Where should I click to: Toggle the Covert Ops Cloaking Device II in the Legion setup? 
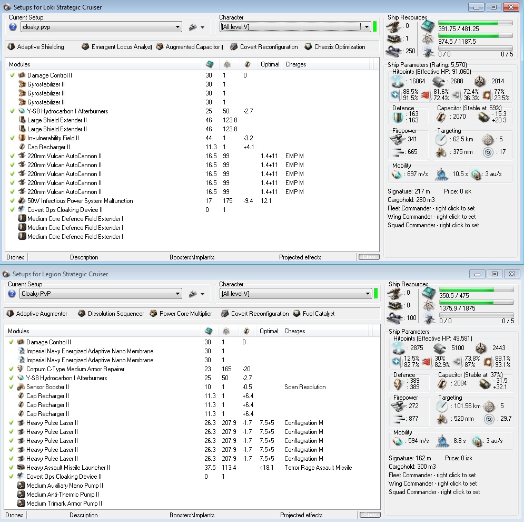click(x=12, y=476)
